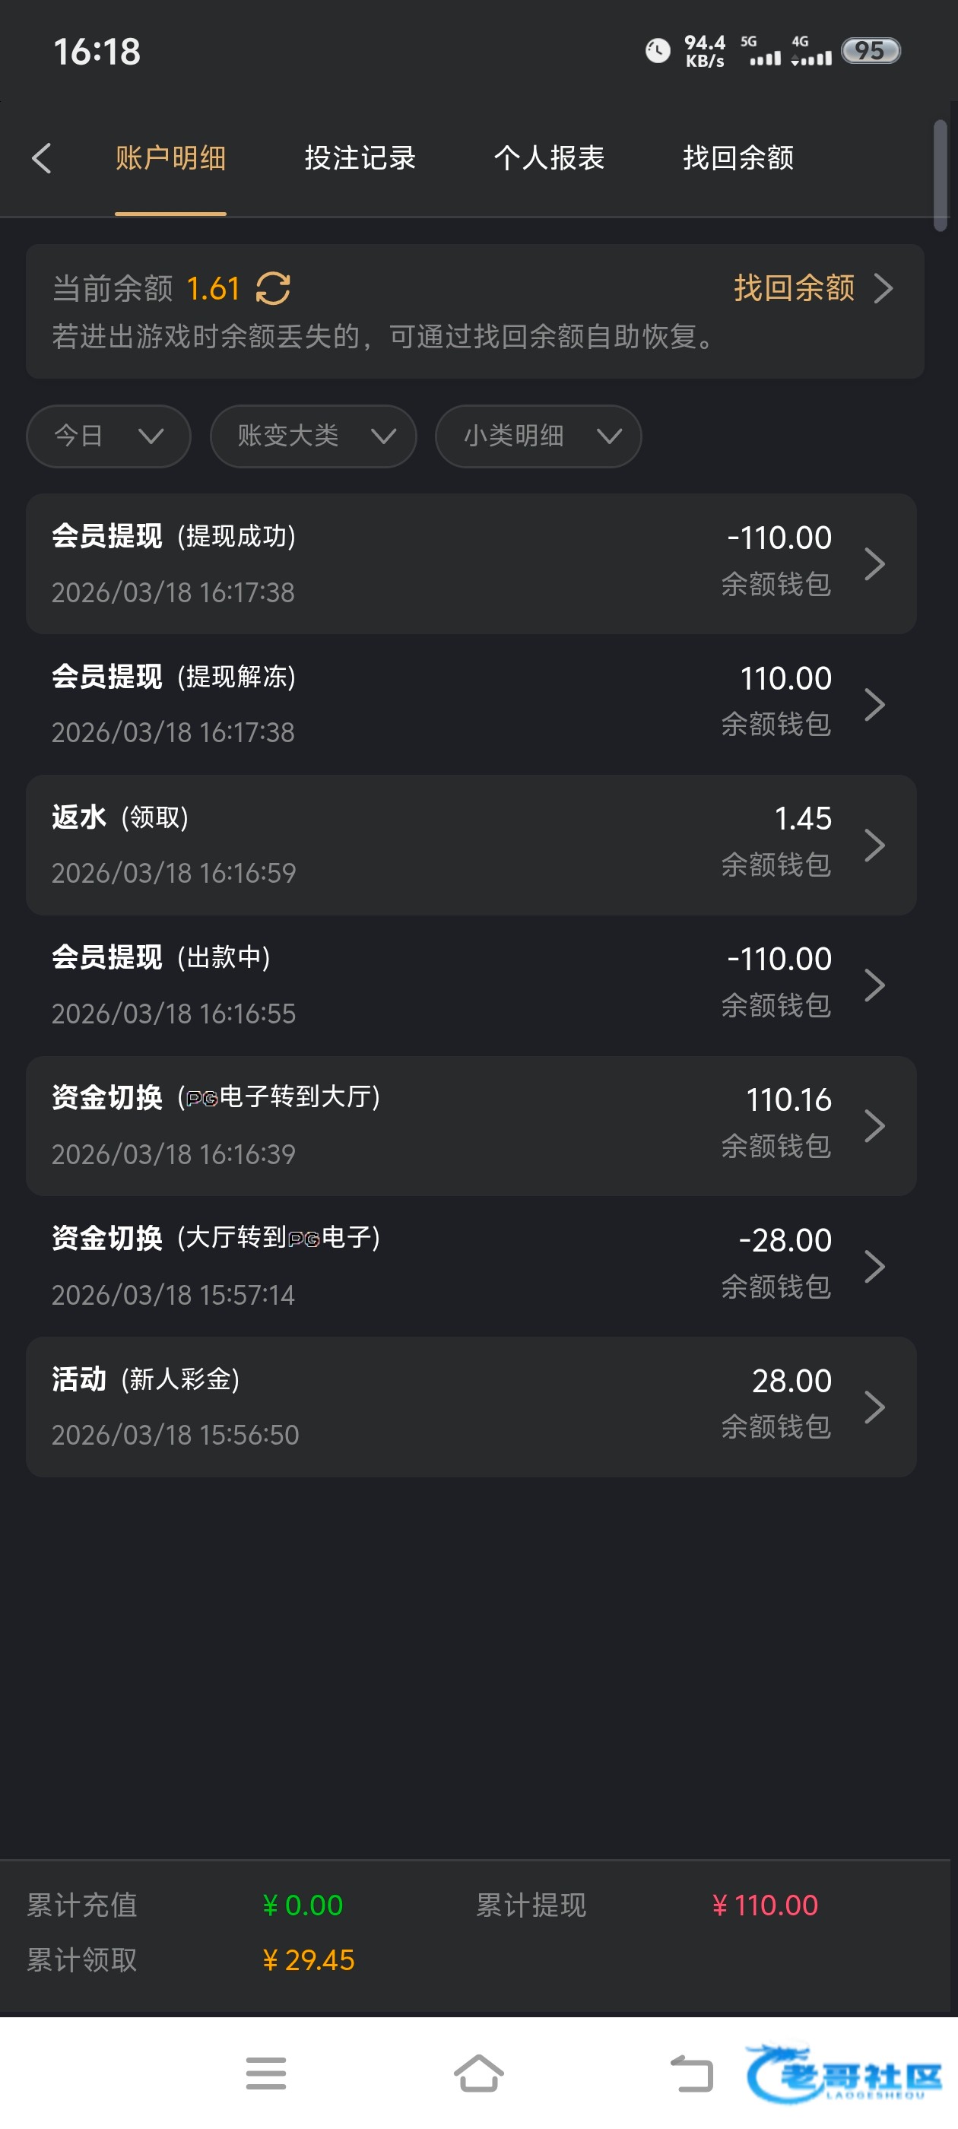The image size is (958, 2129).
Task: Refresh the current balance amount
Action: (273, 288)
